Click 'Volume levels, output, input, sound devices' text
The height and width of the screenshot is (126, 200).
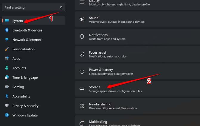point(117,22)
